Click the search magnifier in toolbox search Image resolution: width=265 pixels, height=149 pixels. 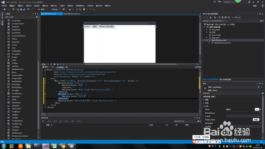[x=37, y=17]
